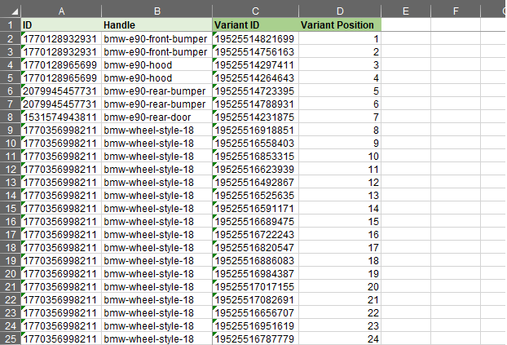Click Variant Position value 15

coord(340,221)
